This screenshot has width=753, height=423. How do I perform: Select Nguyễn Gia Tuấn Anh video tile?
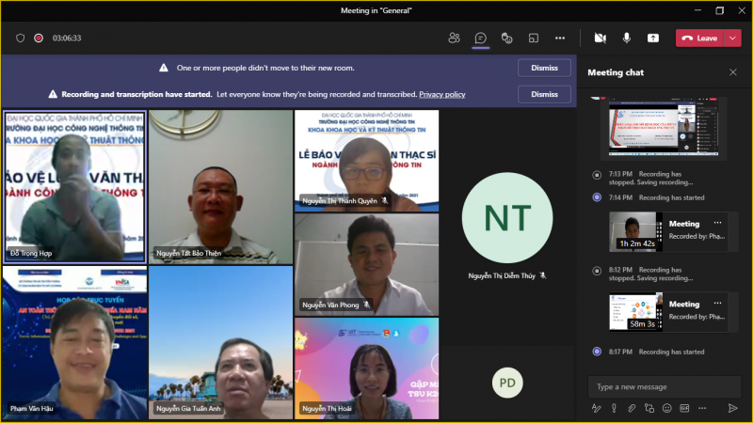[x=220, y=342]
